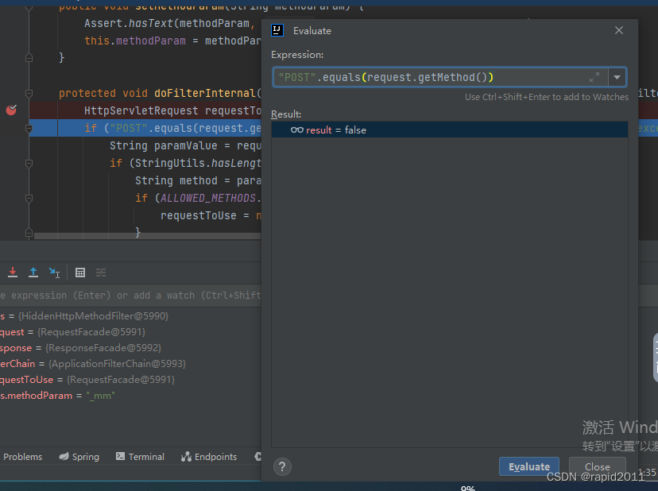Click the Spring leaf icon
The height and width of the screenshot is (491, 658).
click(x=64, y=456)
